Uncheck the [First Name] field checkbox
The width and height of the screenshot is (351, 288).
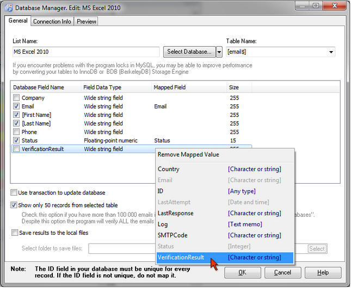(x=16, y=115)
